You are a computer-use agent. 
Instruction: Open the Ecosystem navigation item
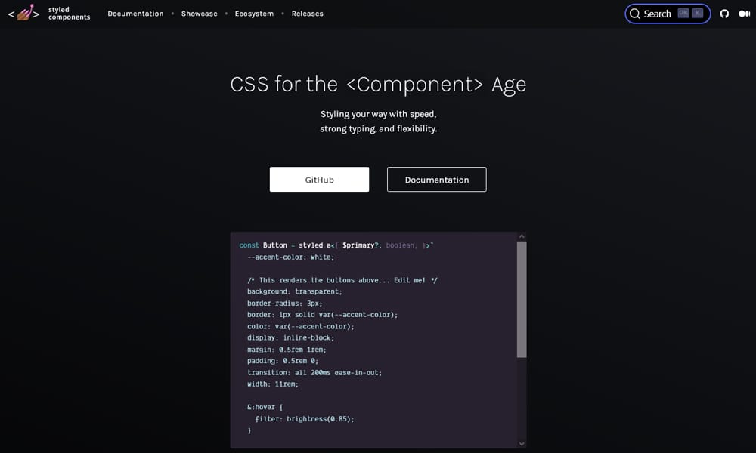coord(254,13)
